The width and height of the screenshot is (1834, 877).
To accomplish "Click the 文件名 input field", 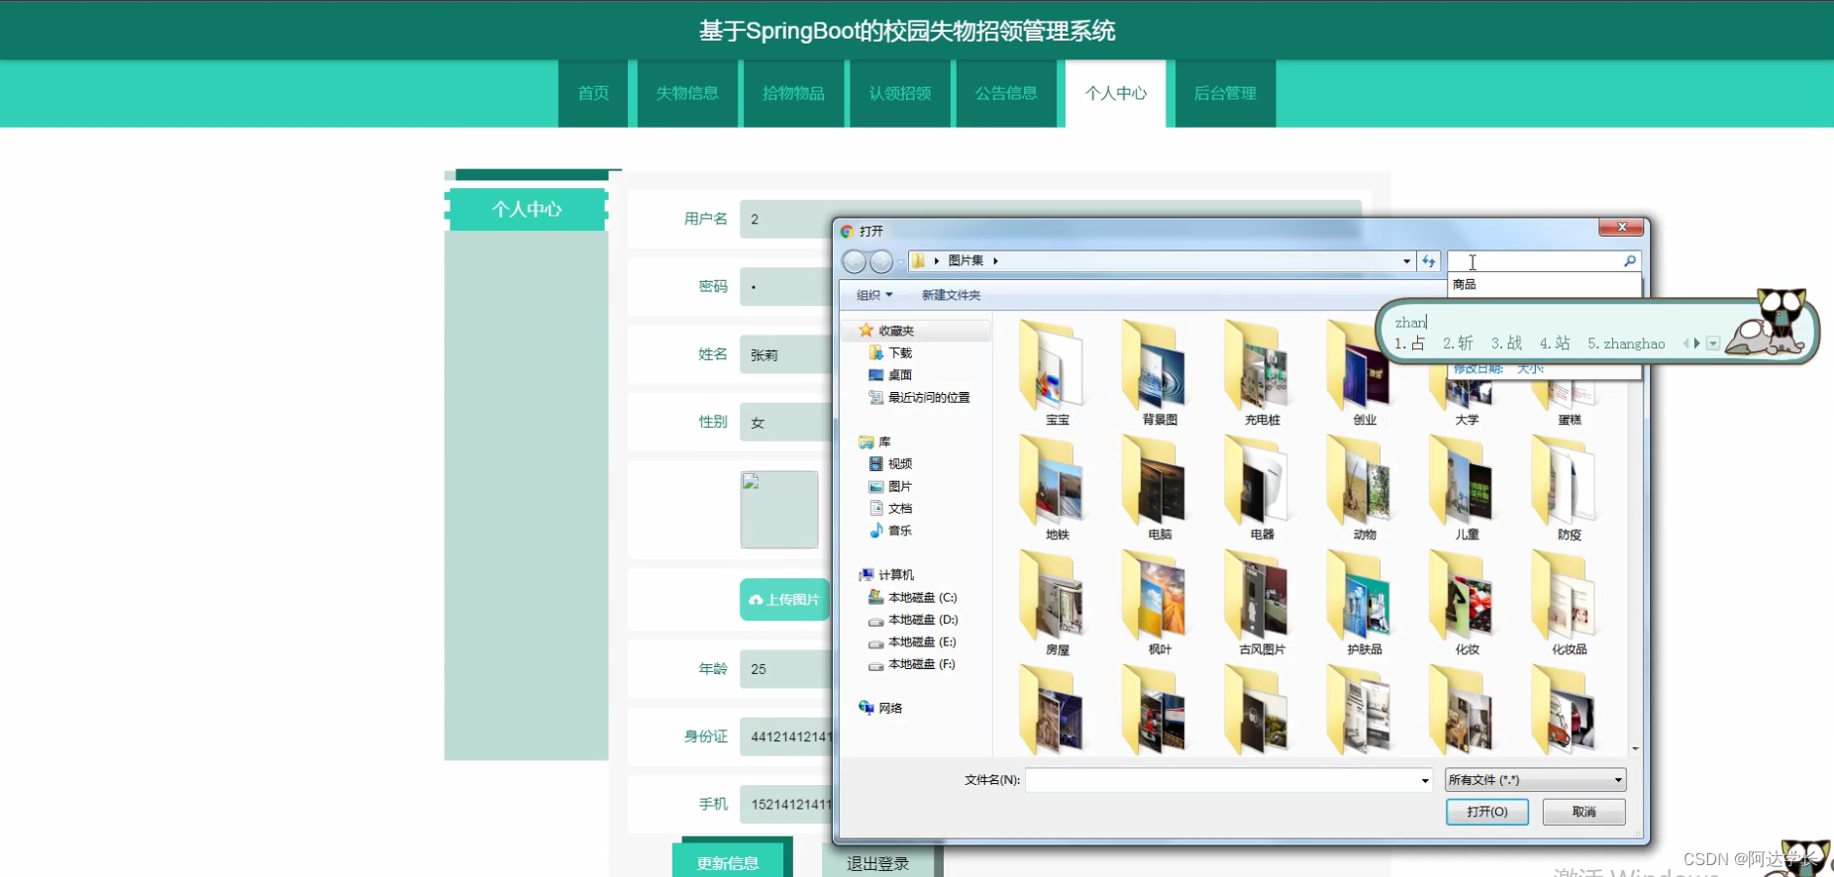I will pos(1223,780).
